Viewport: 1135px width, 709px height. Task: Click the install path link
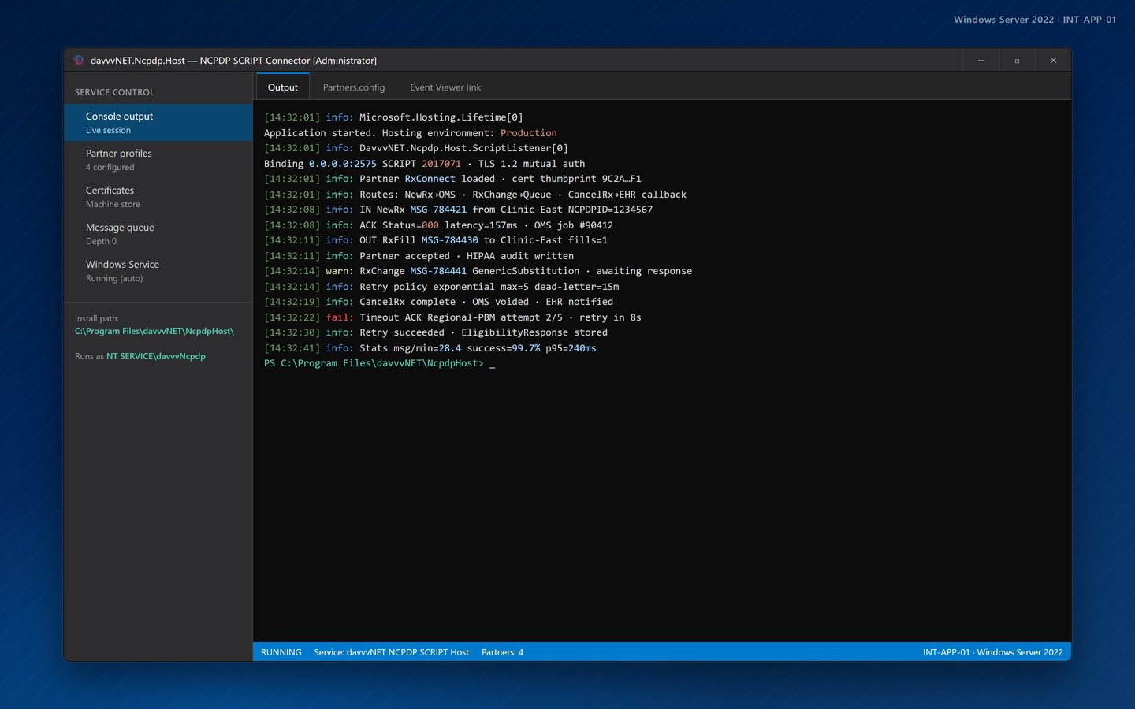(x=154, y=331)
